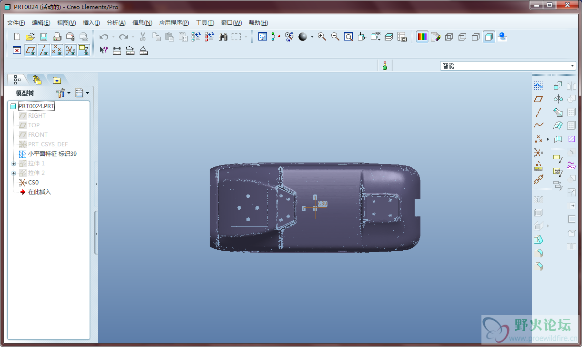
Task: Open a file via the folder icon
Action: point(30,37)
